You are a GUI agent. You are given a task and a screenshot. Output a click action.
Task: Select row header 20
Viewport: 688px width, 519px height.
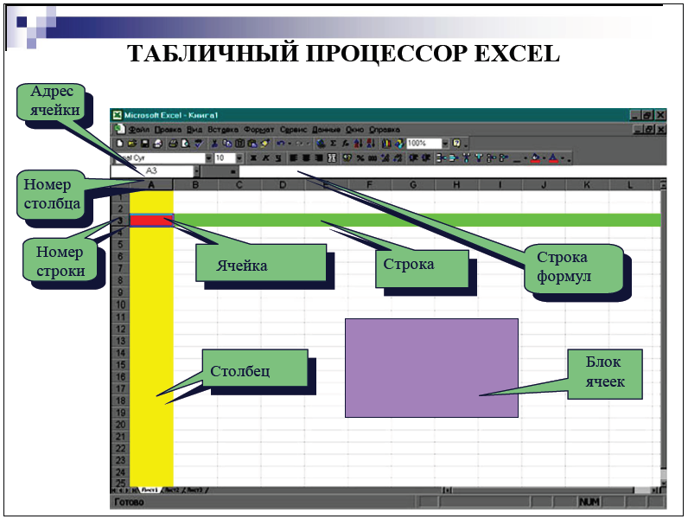(x=120, y=425)
